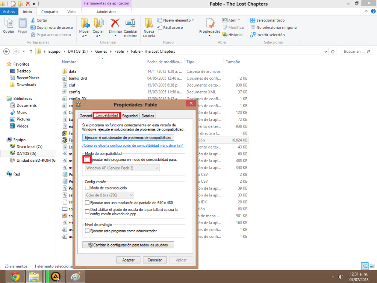Click the Aceptar button
This screenshot has width=377, height=283.
point(128,260)
